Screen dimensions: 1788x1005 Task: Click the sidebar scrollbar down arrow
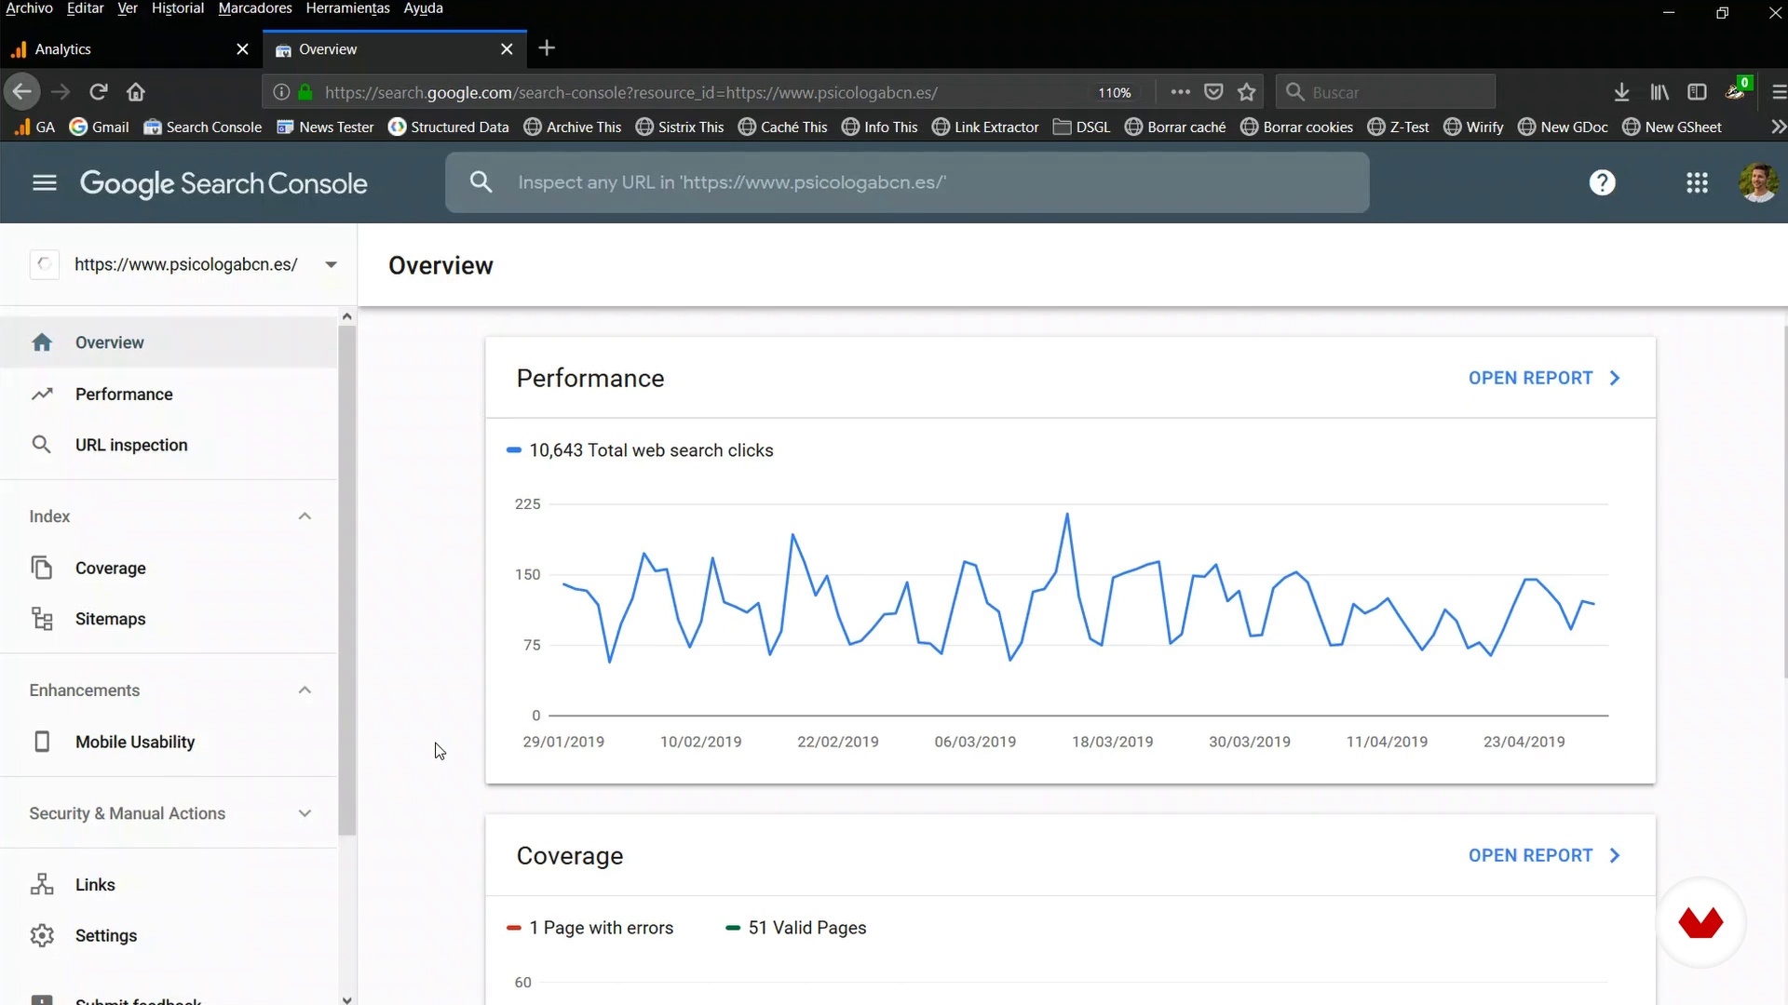point(346,999)
